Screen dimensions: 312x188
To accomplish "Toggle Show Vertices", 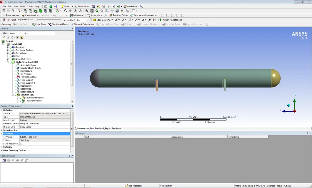I will [x=11, y=15].
